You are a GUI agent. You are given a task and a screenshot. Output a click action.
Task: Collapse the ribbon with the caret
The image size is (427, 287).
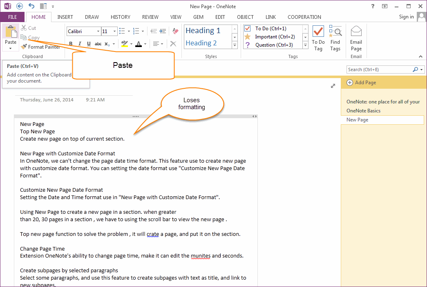click(421, 56)
